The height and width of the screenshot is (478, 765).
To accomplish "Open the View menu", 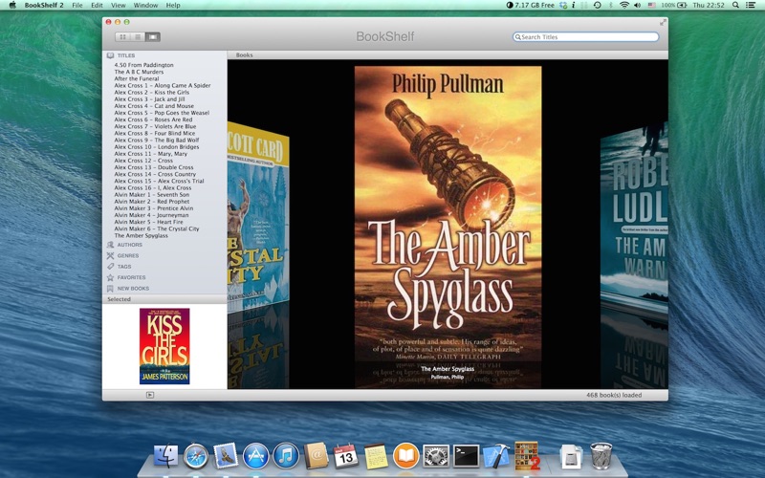I will 118,5.
